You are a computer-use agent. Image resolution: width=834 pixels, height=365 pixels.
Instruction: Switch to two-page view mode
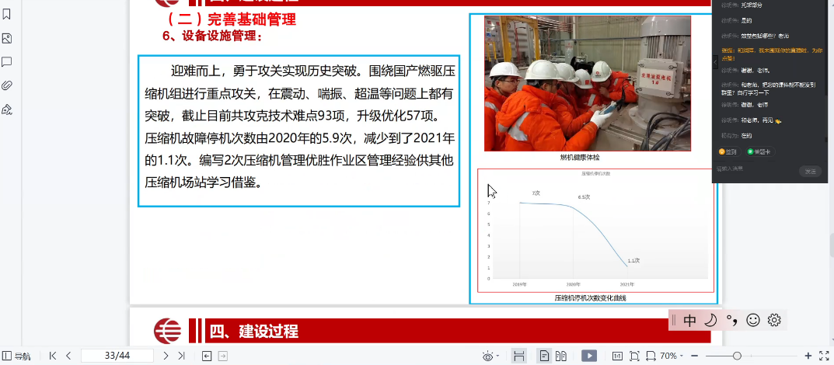pyautogui.click(x=560, y=356)
